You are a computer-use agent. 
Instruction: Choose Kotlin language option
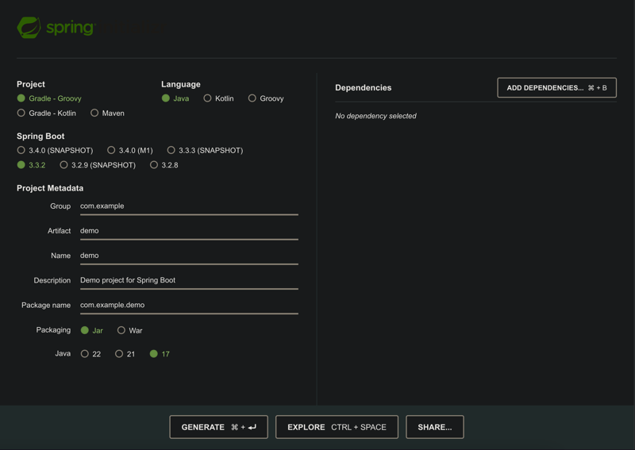pos(219,98)
